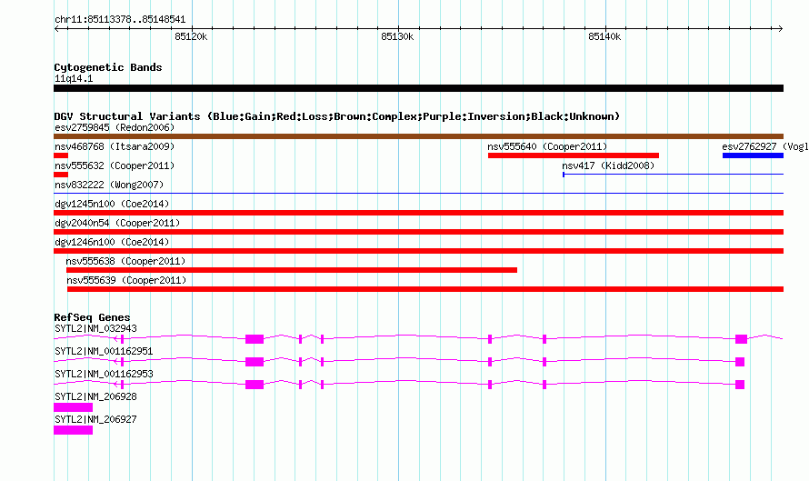
Task: Select the red dgv2040n54 loss bar
Action: tap(418, 232)
